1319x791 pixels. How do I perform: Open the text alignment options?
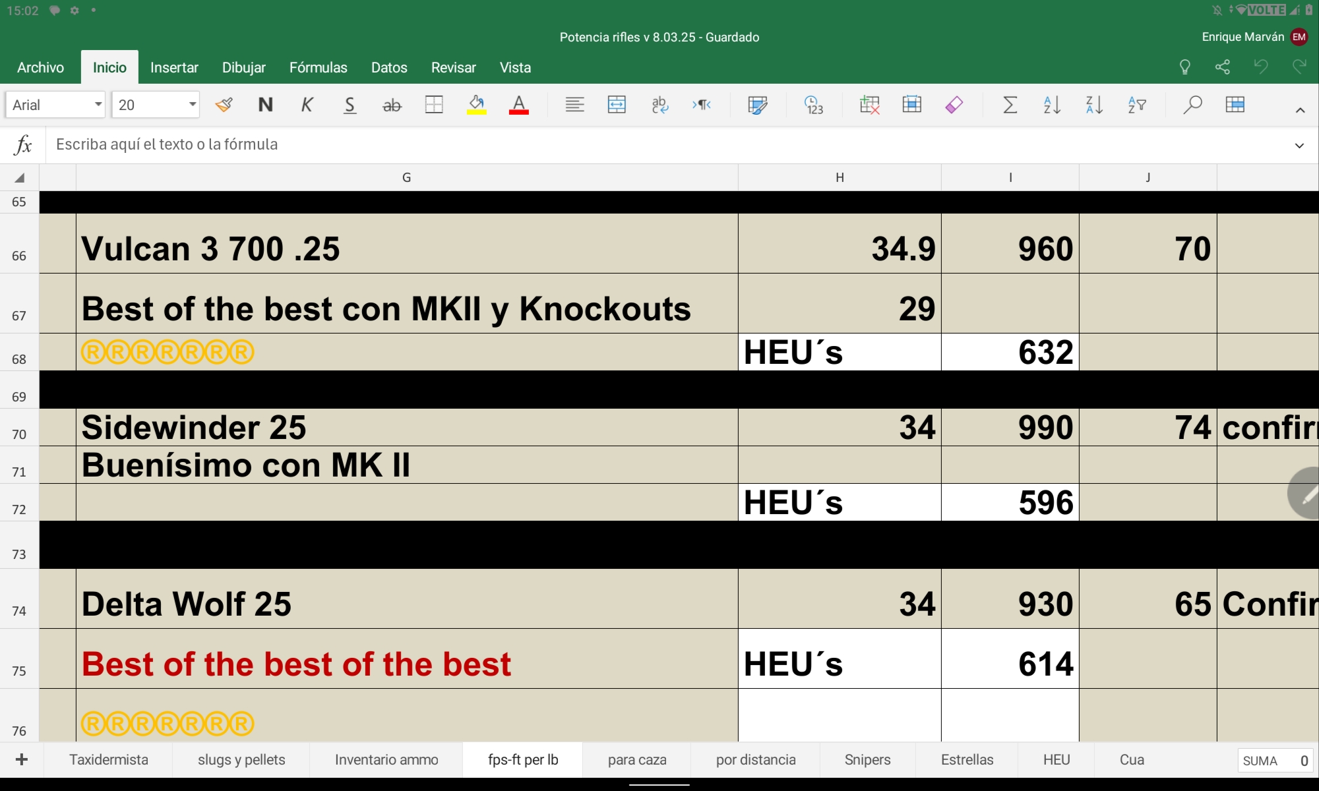[574, 105]
